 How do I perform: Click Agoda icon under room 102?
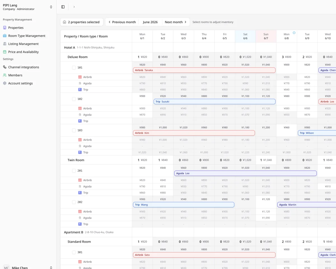80,115
